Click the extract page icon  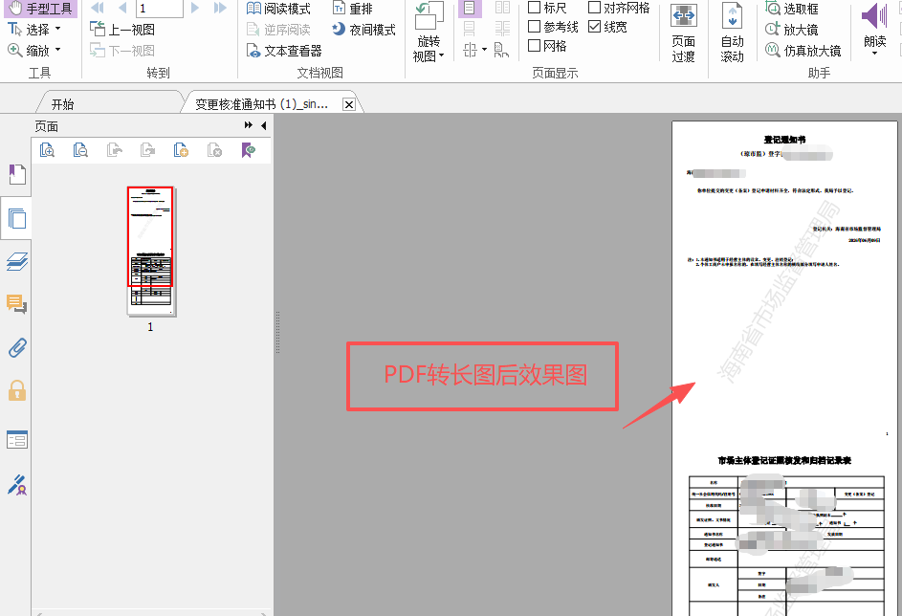point(115,150)
